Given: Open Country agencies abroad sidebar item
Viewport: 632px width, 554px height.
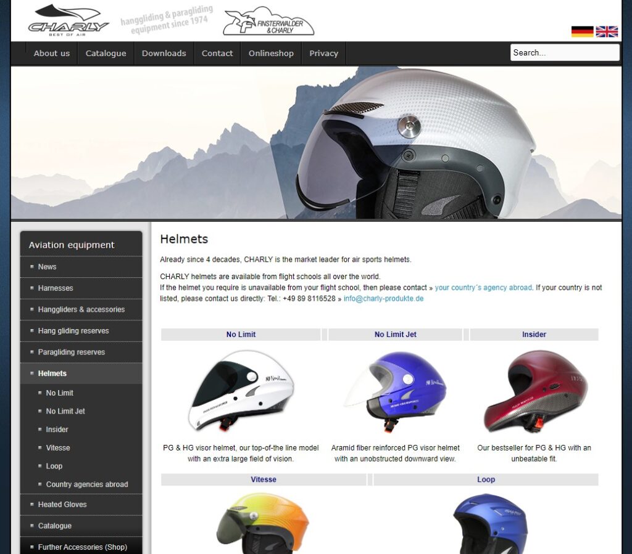Looking at the screenshot, I should [86, 484].
